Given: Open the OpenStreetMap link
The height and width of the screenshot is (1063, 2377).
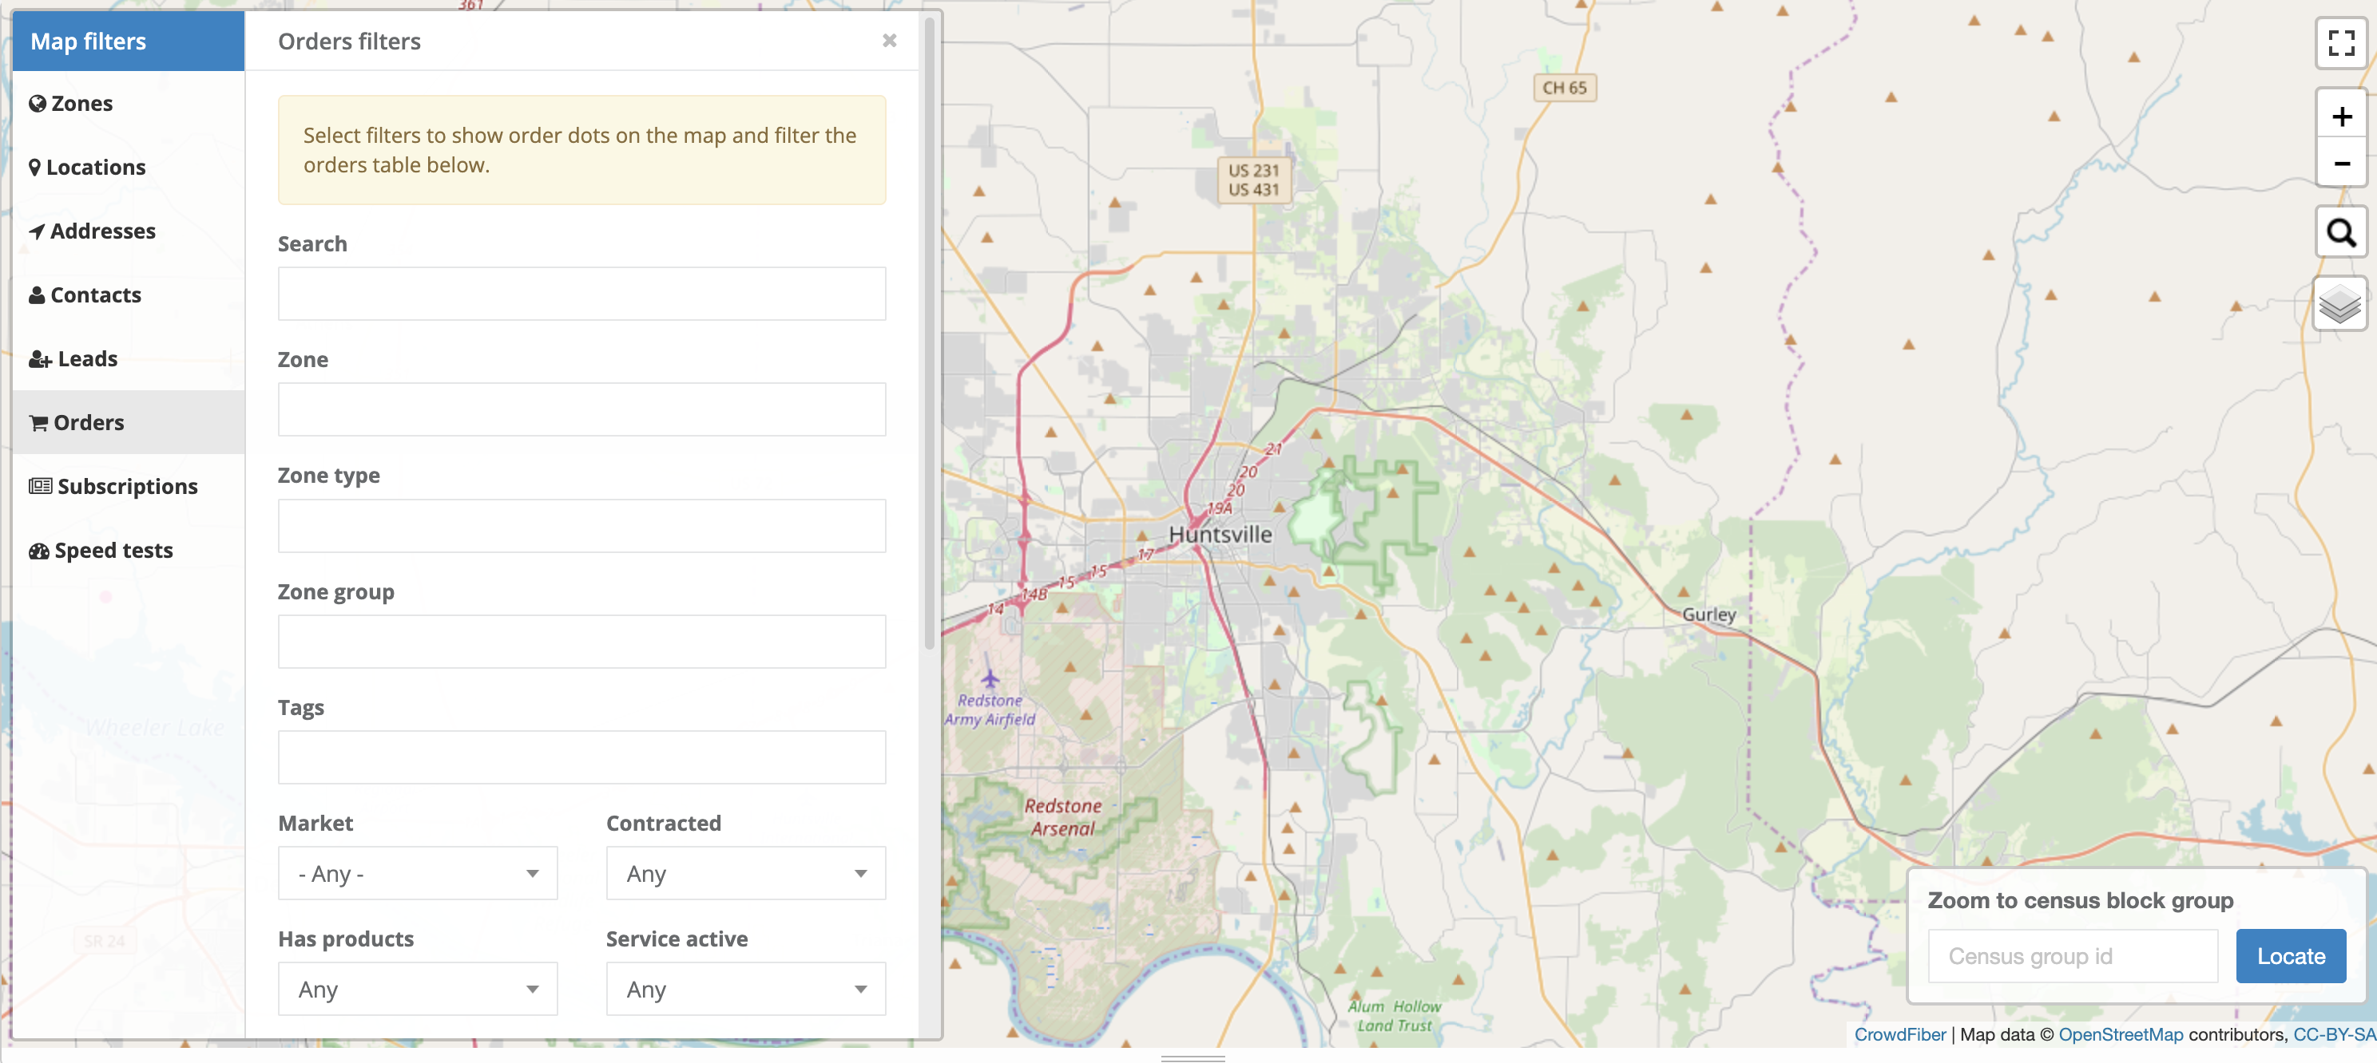Looking at the screenshot, I should pos(2120,1034).
